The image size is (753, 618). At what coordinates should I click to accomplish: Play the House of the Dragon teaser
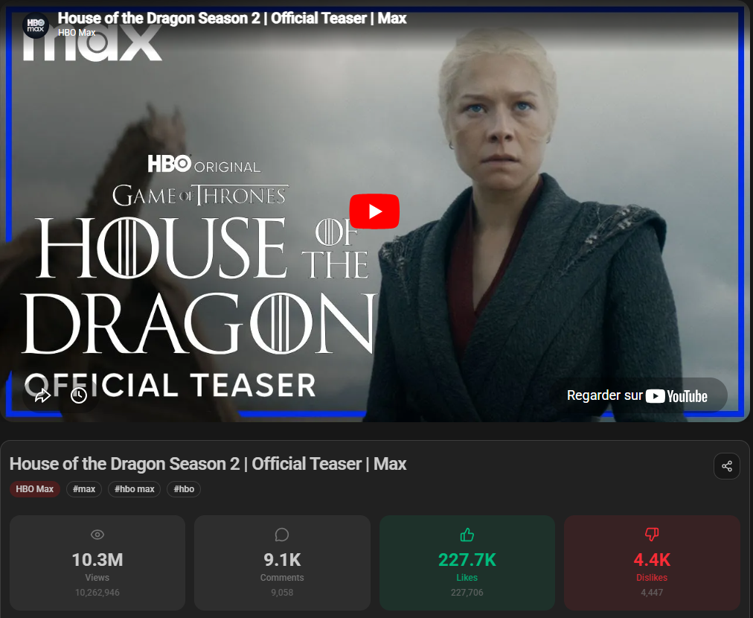click(374, 211)
